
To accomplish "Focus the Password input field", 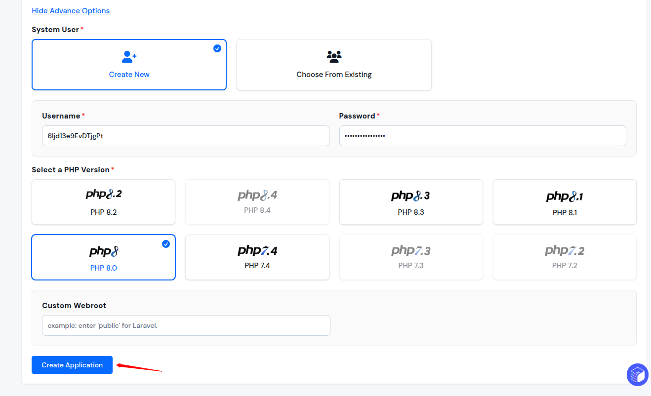I will (x=483, y=136).
